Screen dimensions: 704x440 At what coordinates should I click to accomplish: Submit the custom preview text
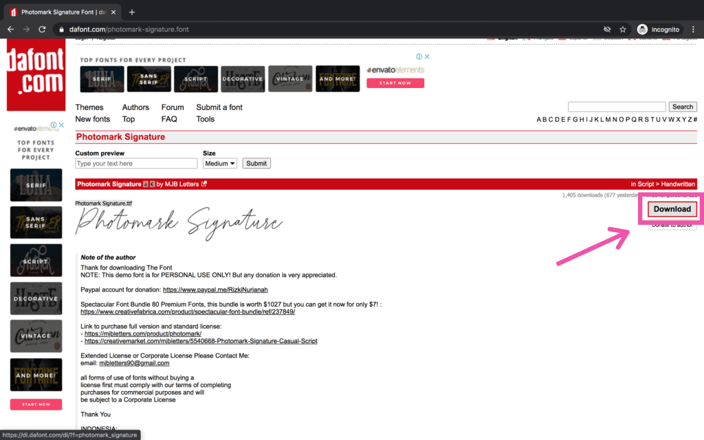point(256,164)
